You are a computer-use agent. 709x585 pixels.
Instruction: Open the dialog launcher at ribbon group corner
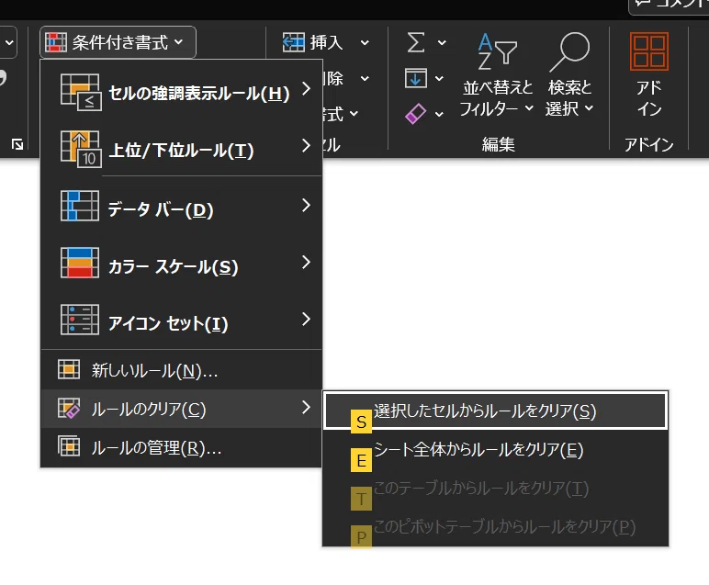coord(17,144)
